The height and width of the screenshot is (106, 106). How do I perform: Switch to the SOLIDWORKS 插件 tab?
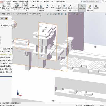click(x=19, y=14)
